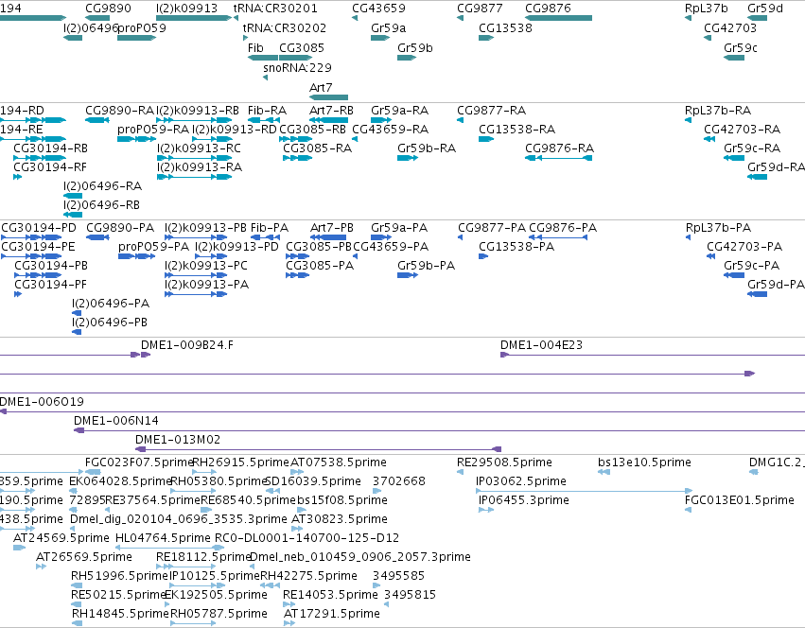Select the FGC013E01.5prime EST

688,510
